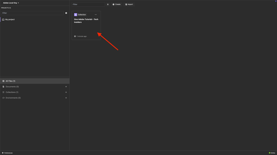Add a new document with plus

click(66, 87)
